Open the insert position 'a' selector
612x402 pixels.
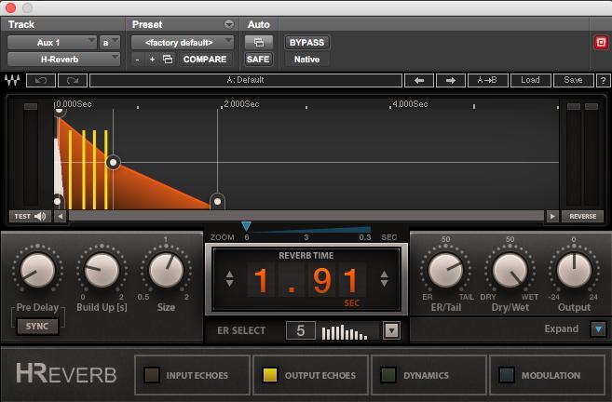pos(109,43)
